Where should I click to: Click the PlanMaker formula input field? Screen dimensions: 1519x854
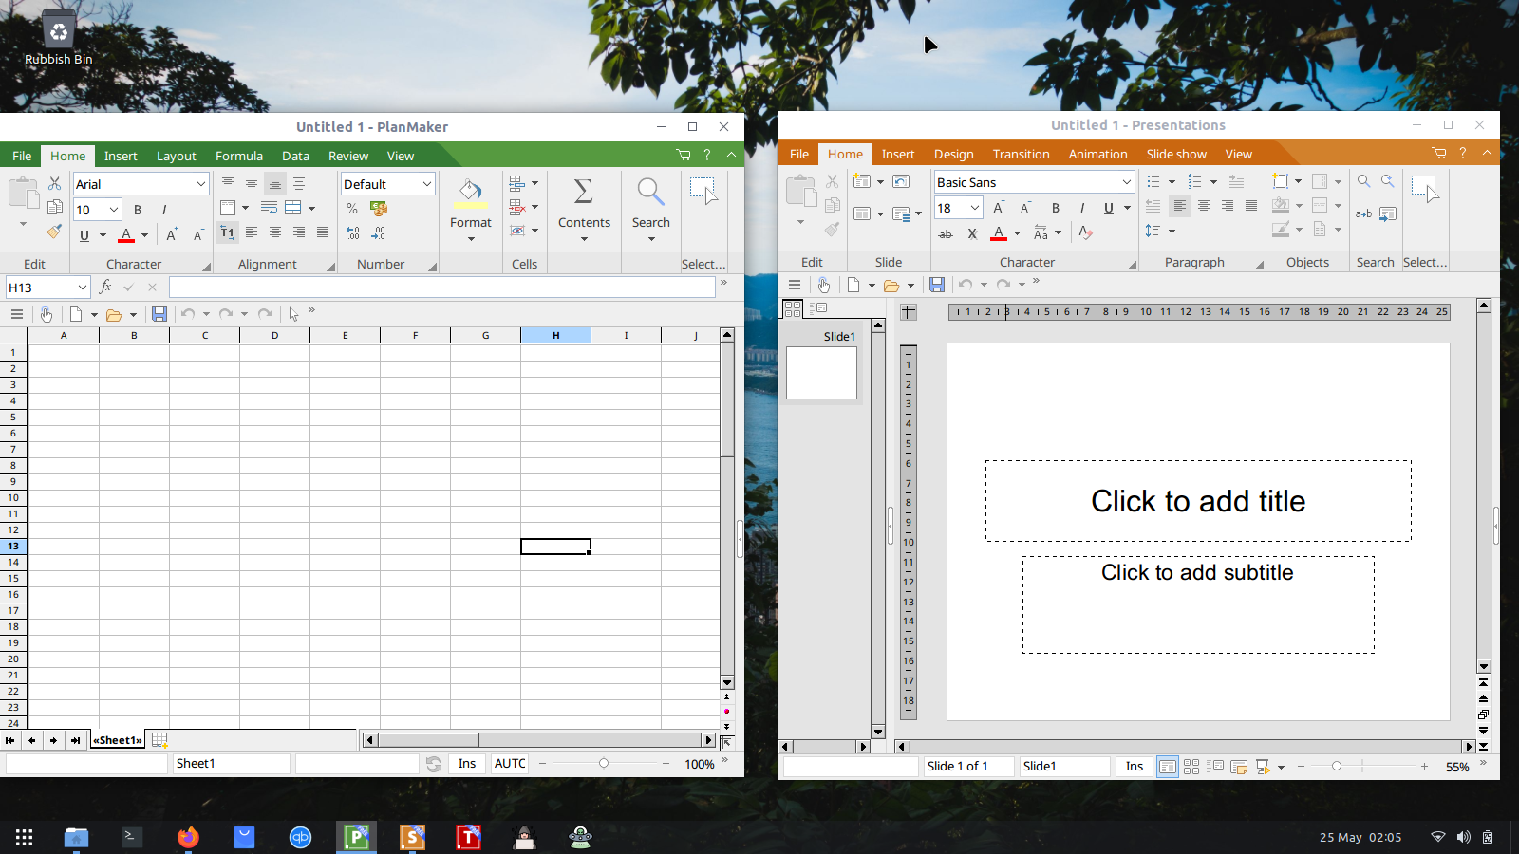tap(442, 288)
